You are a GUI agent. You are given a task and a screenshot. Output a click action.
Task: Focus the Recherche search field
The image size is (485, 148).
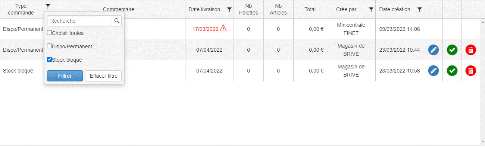79,21
